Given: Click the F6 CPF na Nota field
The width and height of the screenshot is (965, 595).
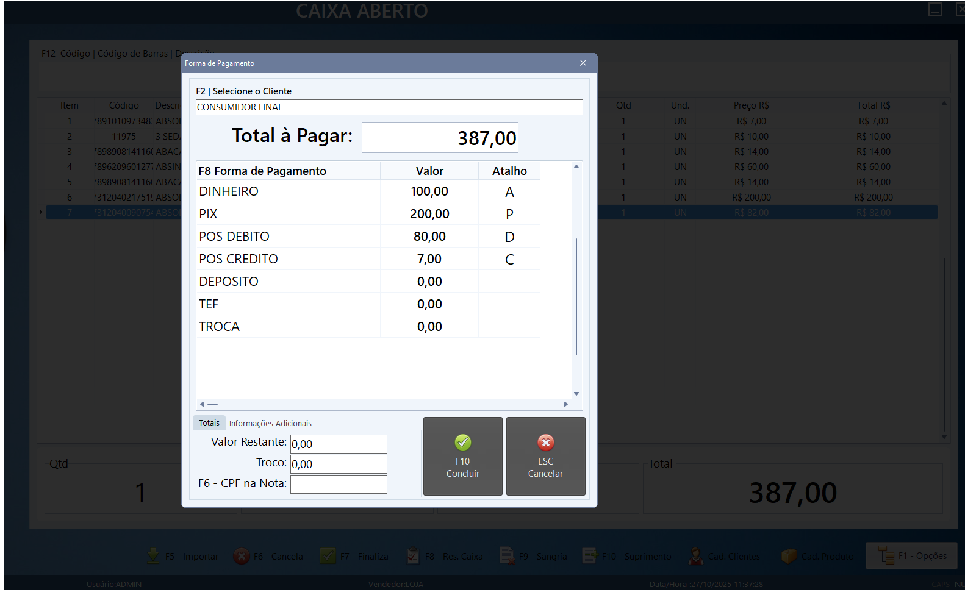Looking at the screenshot, I should 339,484.
